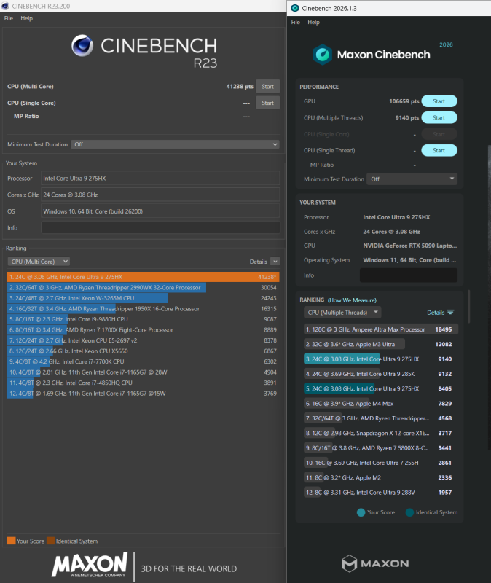This screenshot has width=491, height=583.
Task: Select the 275HX row scoring 9140
Action: tap(380, 359)
